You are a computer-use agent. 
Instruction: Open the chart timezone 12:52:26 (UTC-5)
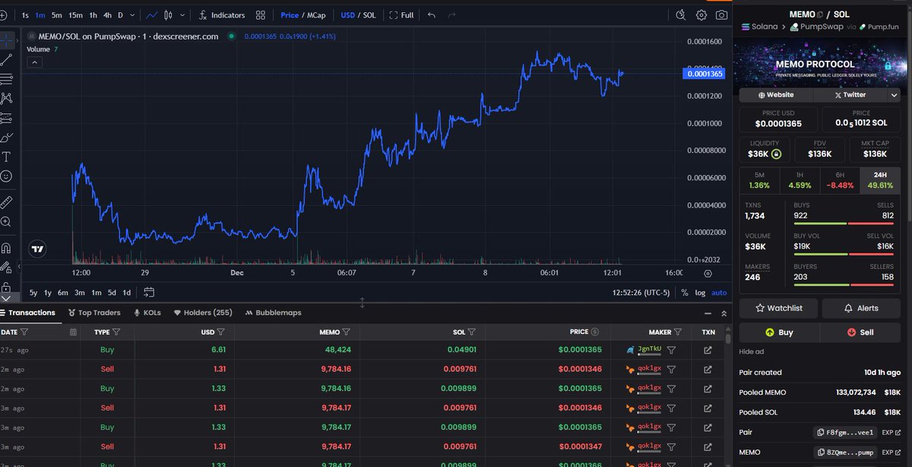point(640,292)
